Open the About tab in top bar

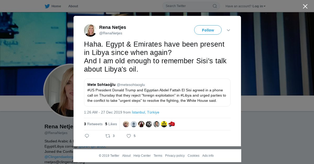pyautogui.click(x=73, y=6)
